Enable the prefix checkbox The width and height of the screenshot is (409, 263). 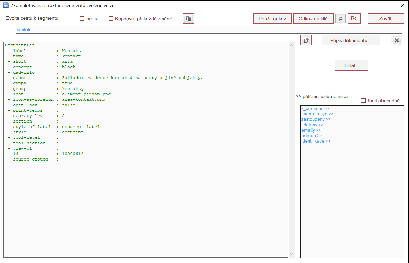pos(82,19)
